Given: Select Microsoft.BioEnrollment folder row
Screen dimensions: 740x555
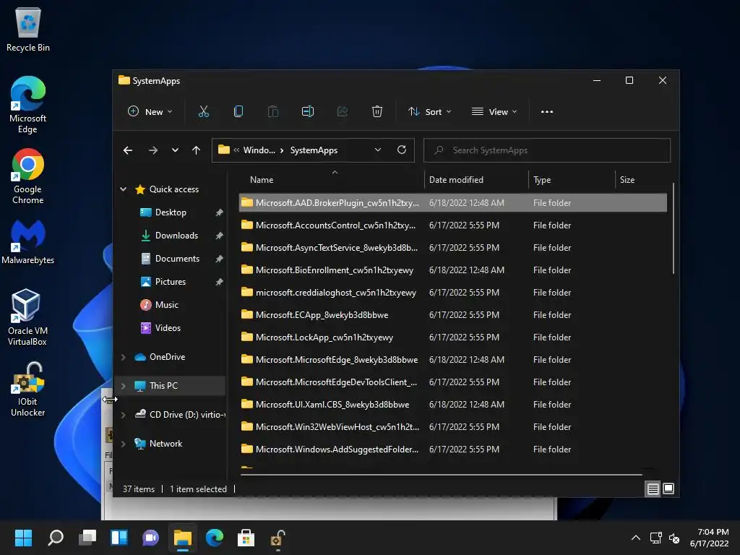Looking at the screenshot, I should pos(452,270).
